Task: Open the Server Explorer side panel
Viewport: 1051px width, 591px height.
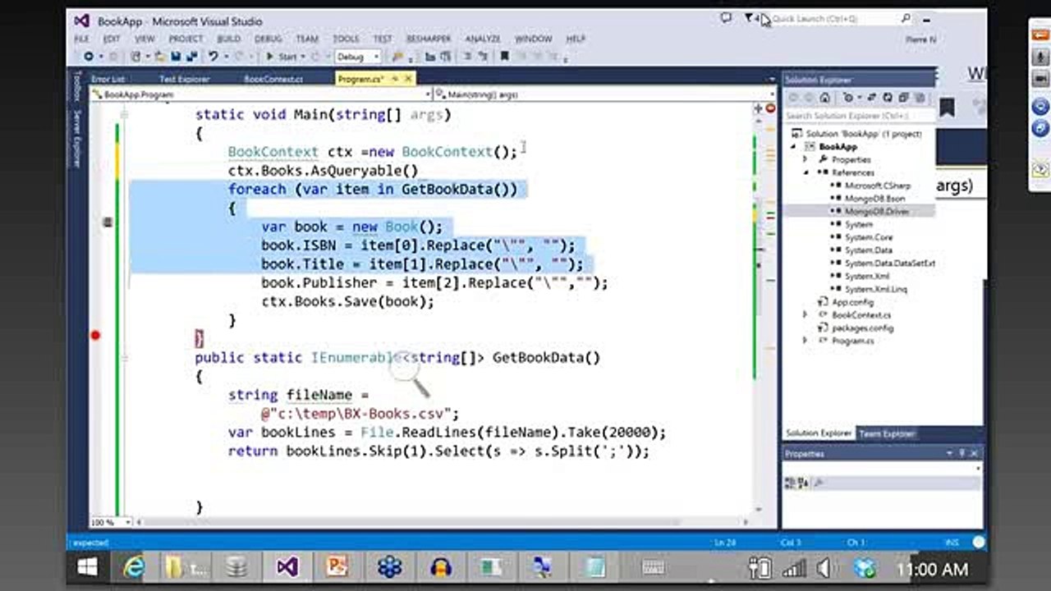Action: (x=77, y=138)
